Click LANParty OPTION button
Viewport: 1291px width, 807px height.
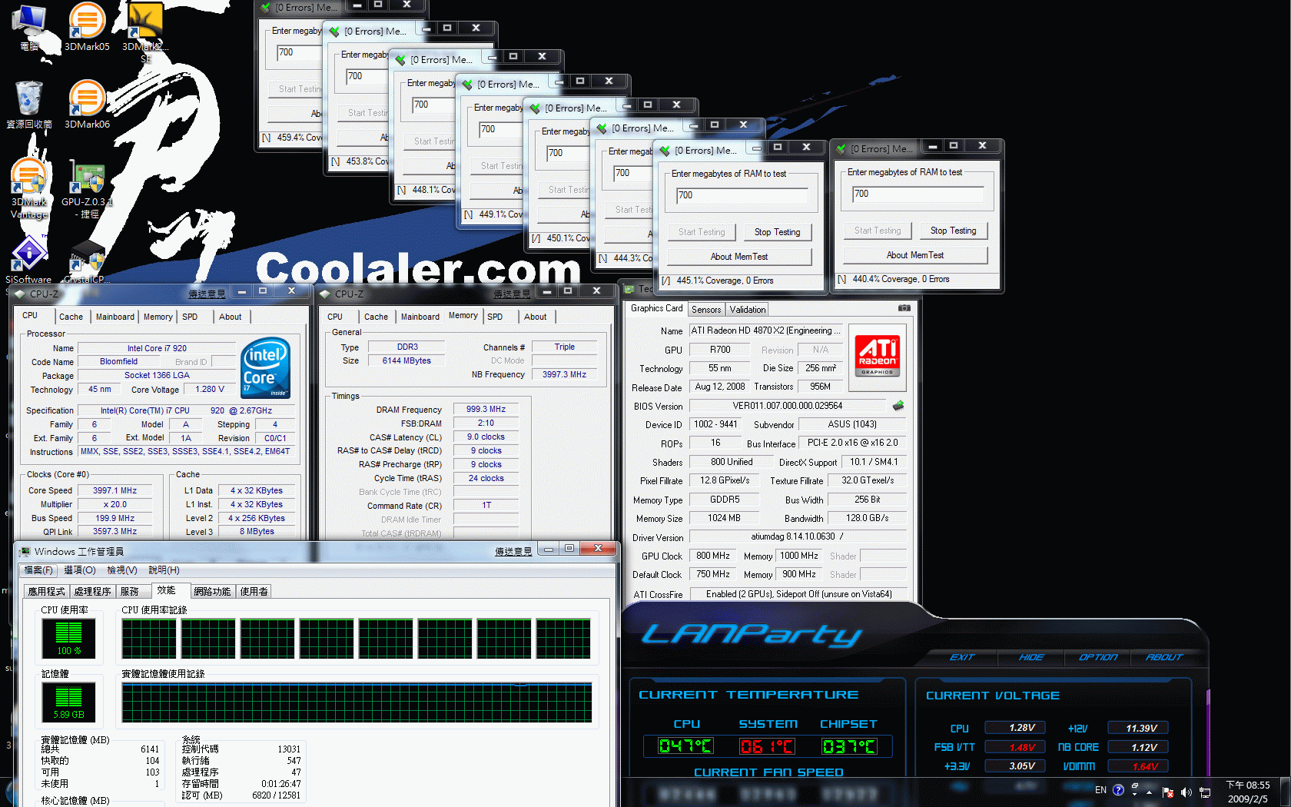point(1098,657)
